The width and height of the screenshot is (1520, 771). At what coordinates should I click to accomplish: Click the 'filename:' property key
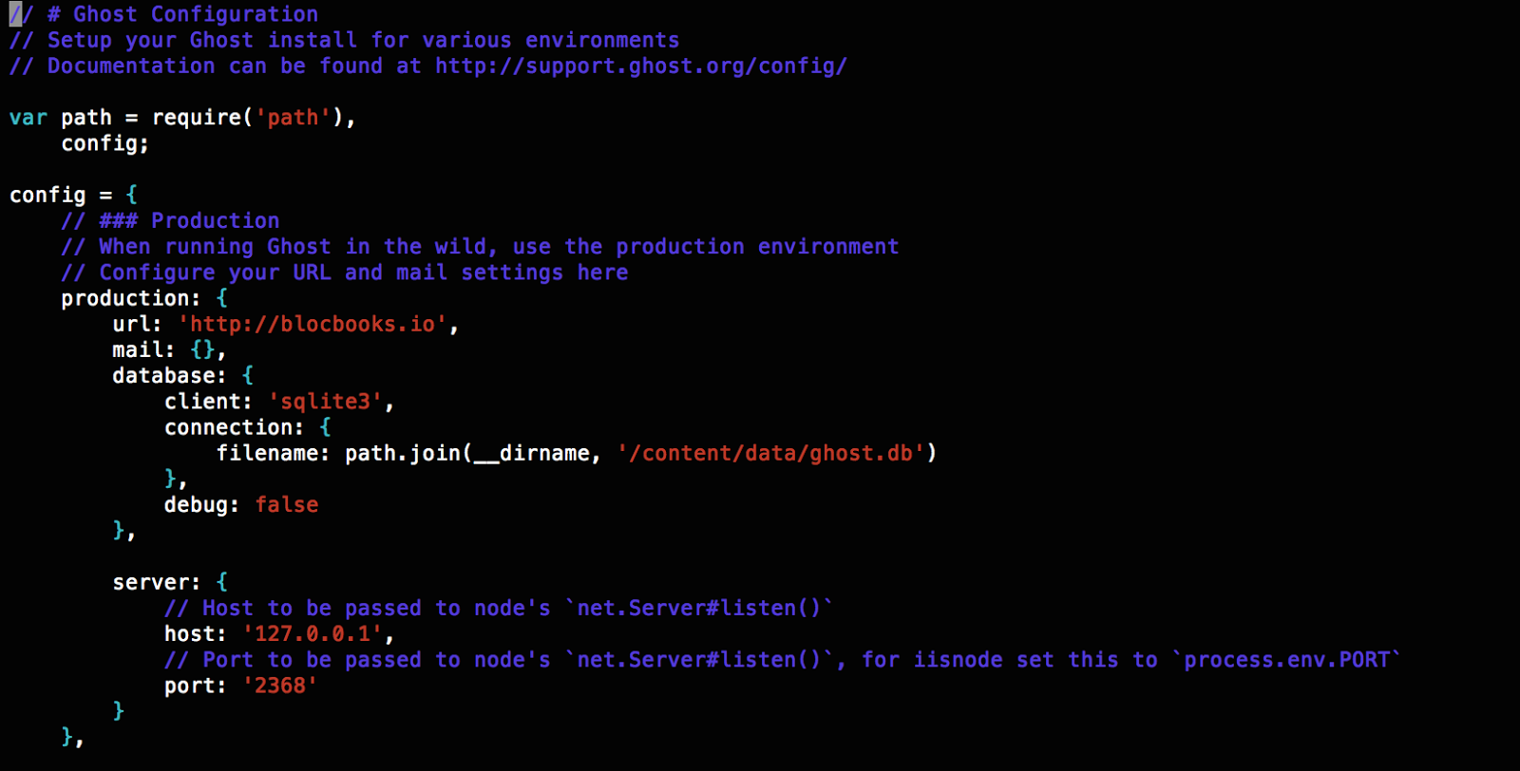(x=273, y=454)
